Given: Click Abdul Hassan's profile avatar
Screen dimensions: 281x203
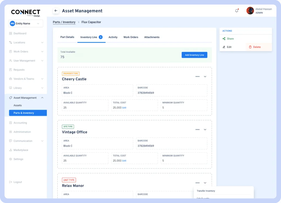Looking at the screenshot, I should coord(250,11).
